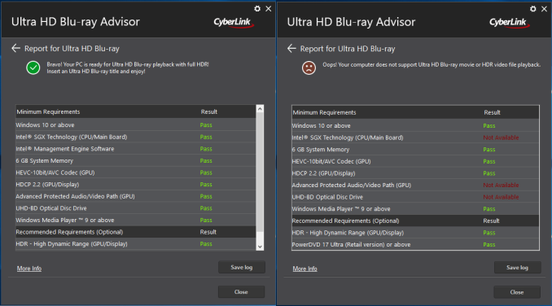552x306 pixels.
Task: Click back arrow in left Advisor window
Action: [x=15, y=48]
